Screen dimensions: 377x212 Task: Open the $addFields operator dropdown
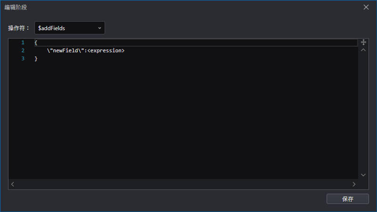click(x=70, y=28)
